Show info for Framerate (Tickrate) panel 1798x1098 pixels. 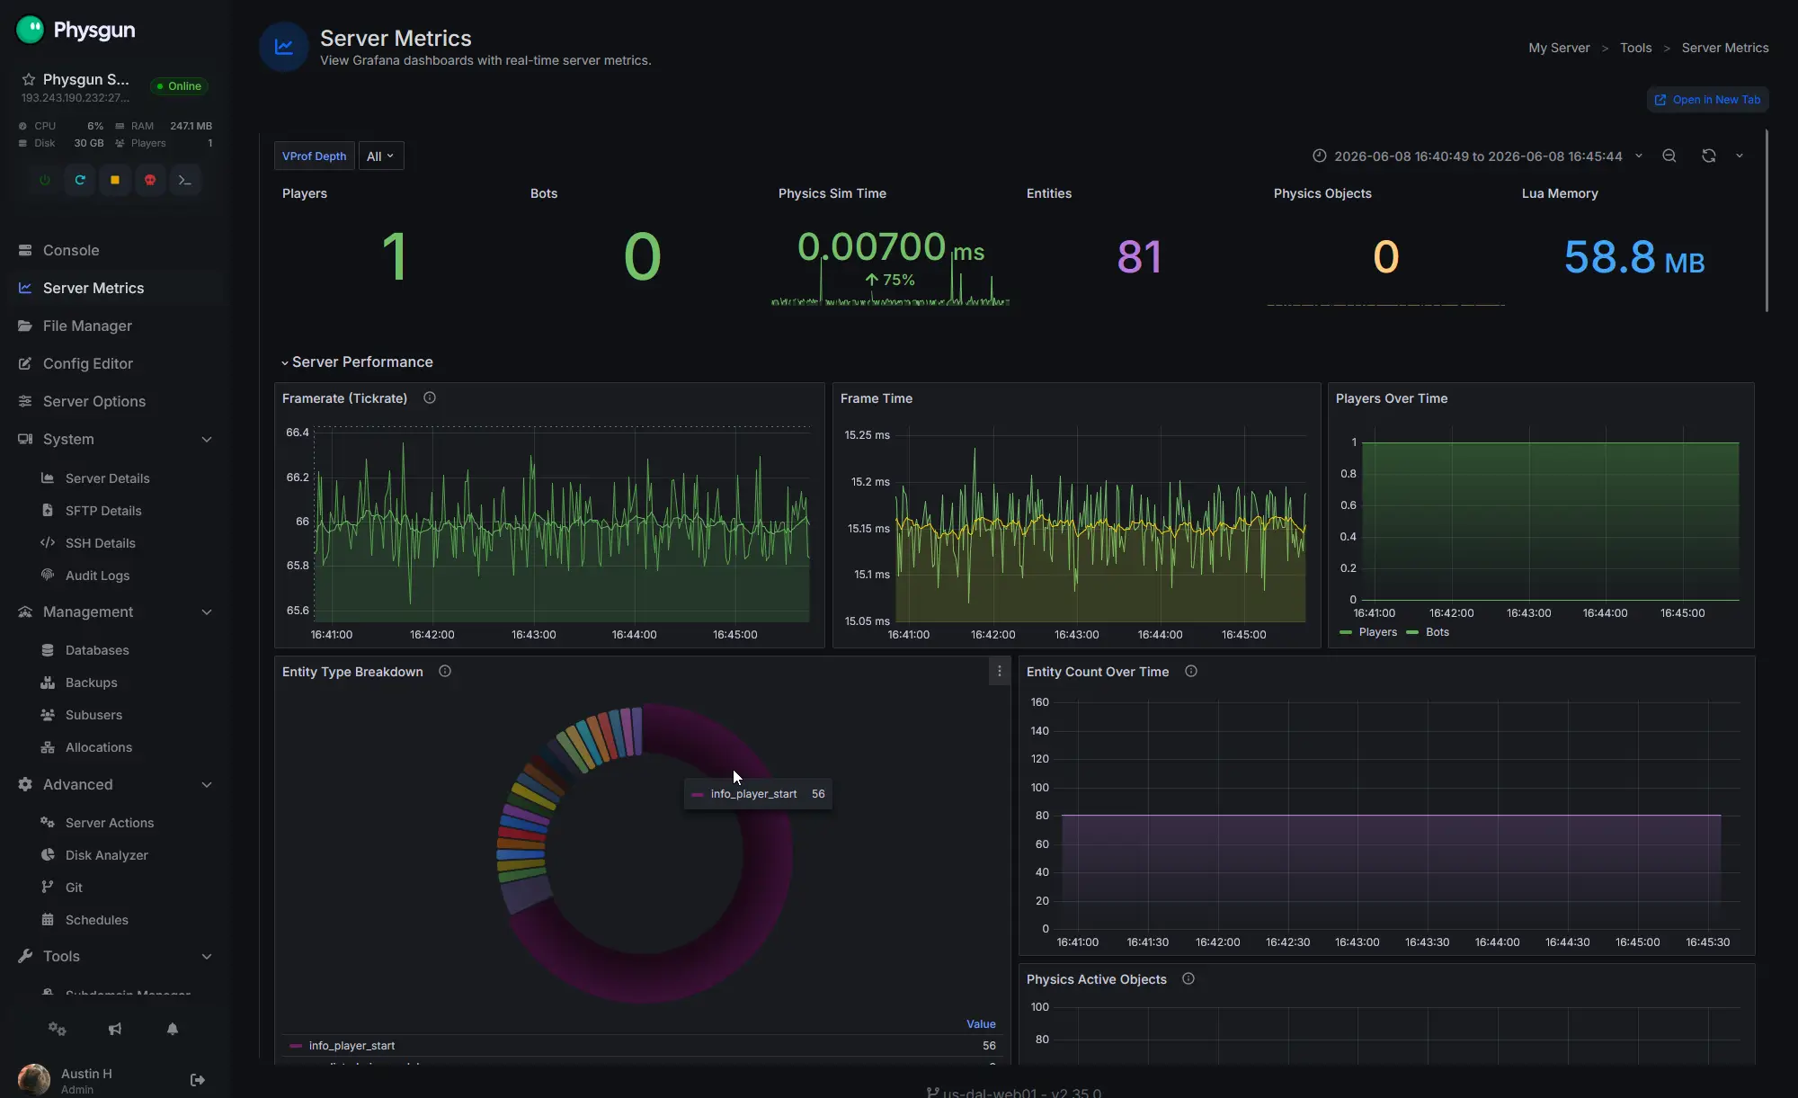(x=430, y=397)
